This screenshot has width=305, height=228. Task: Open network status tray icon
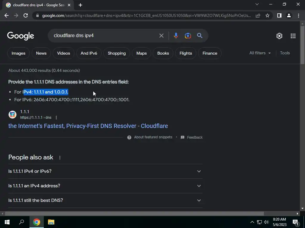(x=259, y=222)
